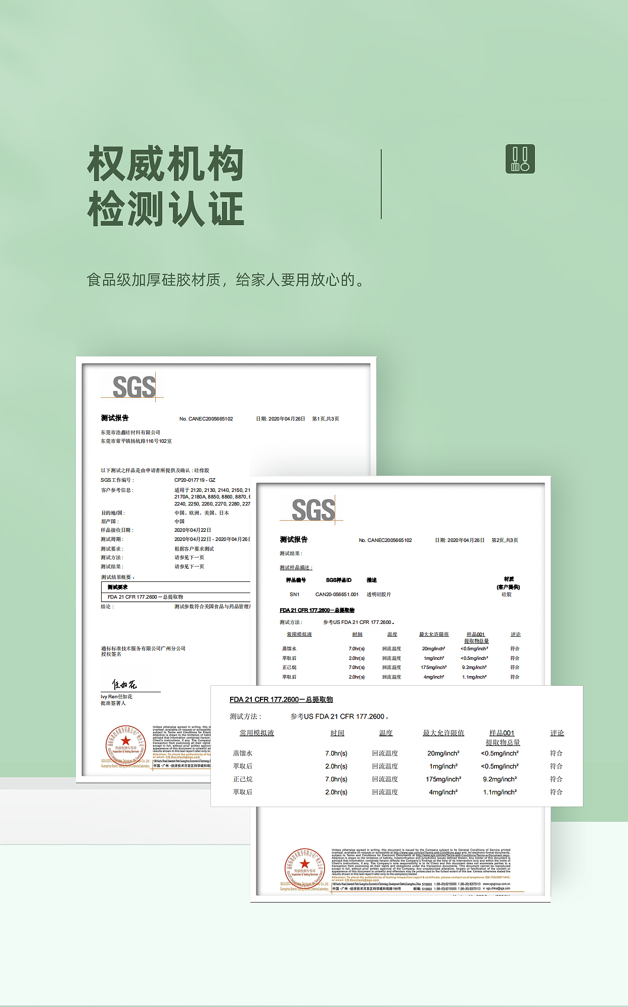Click '正己烷' in the enlarged table
The image size is (628, 1007).
[x=243, y=779]
